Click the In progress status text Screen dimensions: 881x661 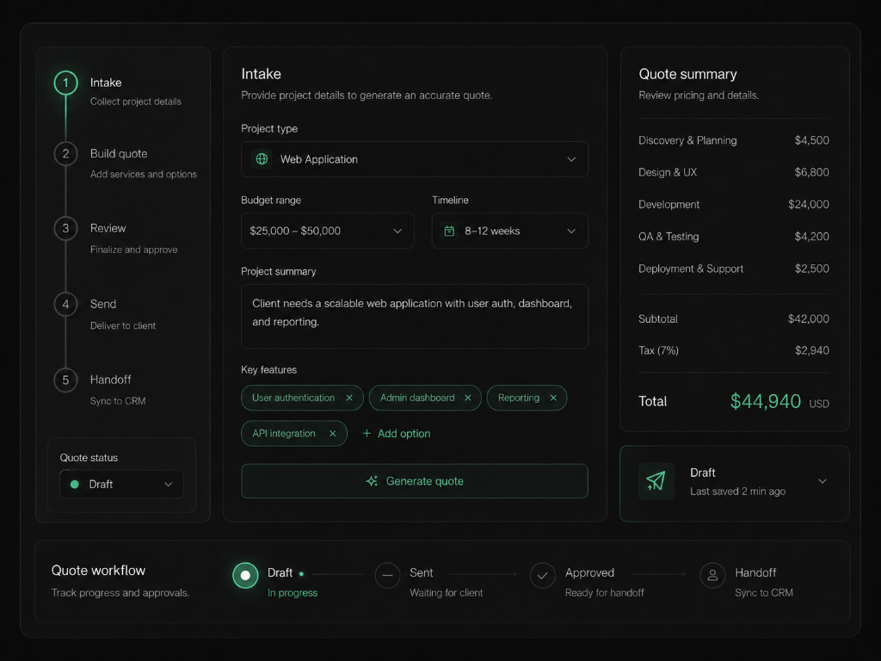293,593
